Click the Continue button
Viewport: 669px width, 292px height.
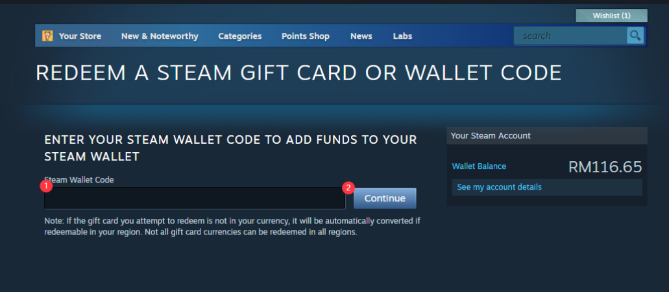pyautogui.click(x=385, y=198)
